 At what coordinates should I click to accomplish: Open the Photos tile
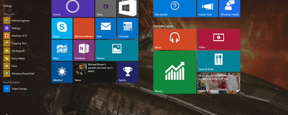click(x=117, y=50)
